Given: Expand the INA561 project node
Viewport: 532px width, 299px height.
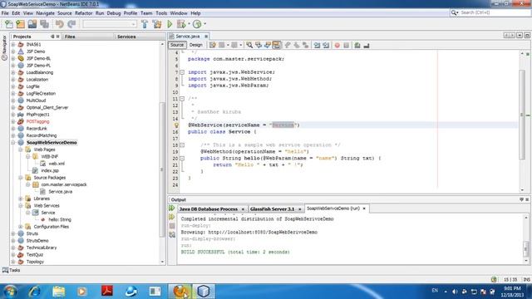Looking at the screenshot, I should click(x=13, y=44).
